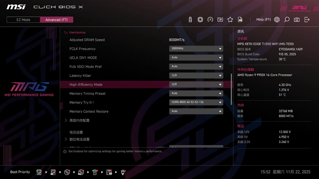This screenshot has width=319, height=179.
Task: Click the 51 ℃ core temperature value
Action: coord(282,95)
